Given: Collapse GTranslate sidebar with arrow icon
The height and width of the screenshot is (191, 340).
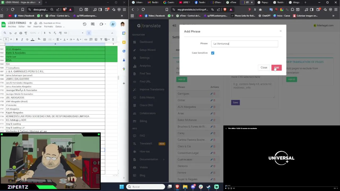Looking at the screenshot, I should point(174,25).
